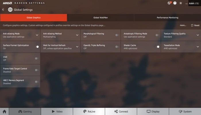
Task: Click 'Use application settings' under Anti-aliasing Mode
Action: [13, 37]
